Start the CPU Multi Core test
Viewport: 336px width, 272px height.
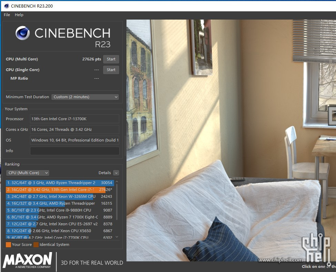pos(111,59)
